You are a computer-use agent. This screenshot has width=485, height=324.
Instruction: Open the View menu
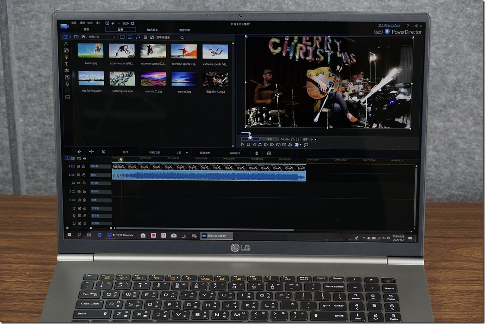90,23
